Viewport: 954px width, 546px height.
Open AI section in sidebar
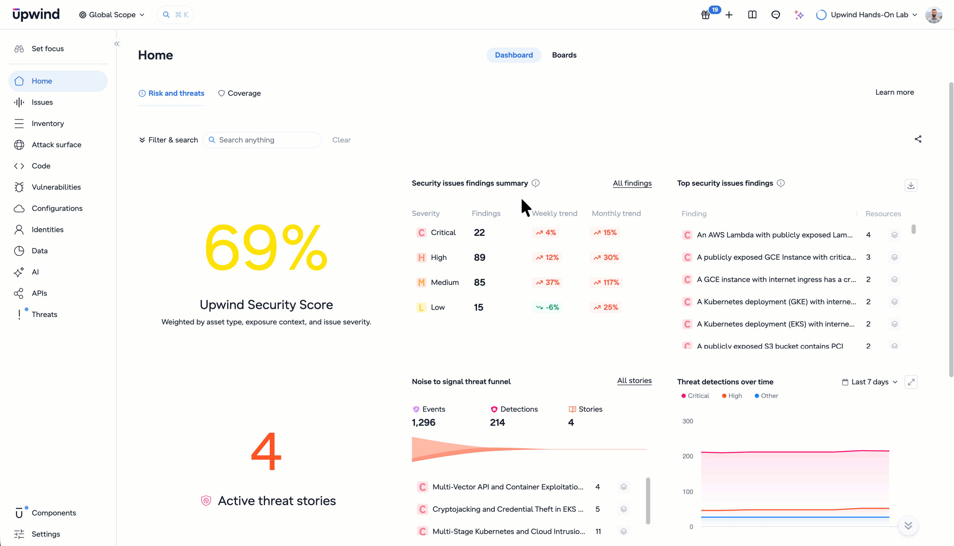pos(58,272)
